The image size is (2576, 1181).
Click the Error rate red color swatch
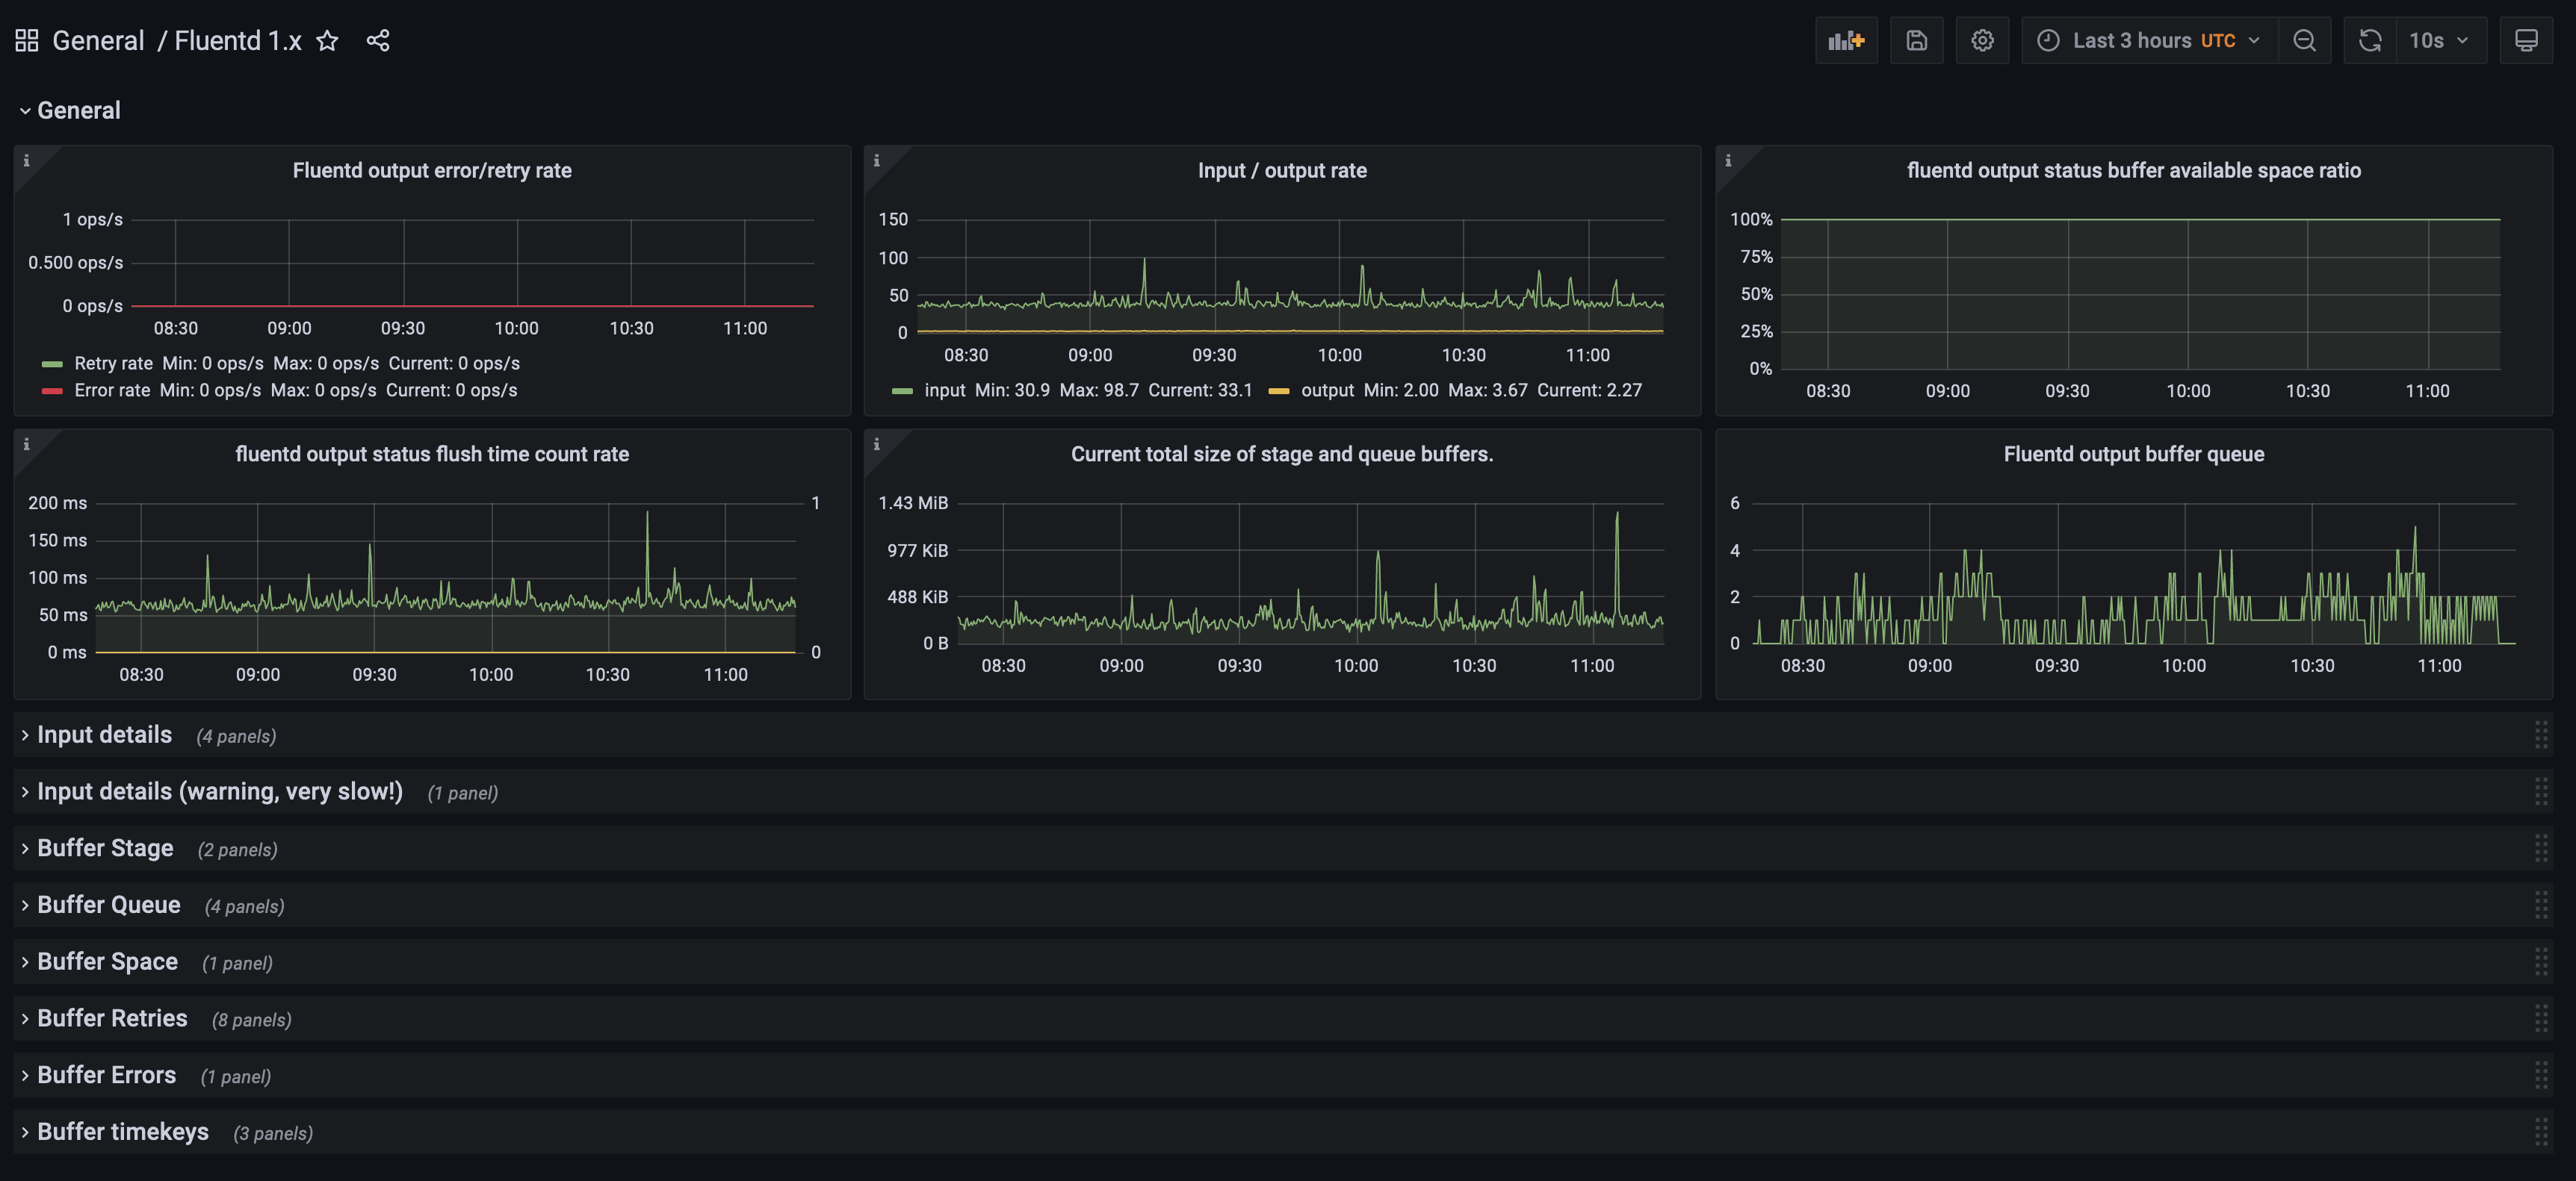[x=52, y=390]
